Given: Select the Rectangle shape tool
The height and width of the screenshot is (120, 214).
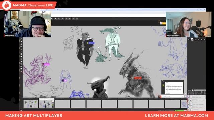Looking at the screenshot, I should click(x=21, y=54).
